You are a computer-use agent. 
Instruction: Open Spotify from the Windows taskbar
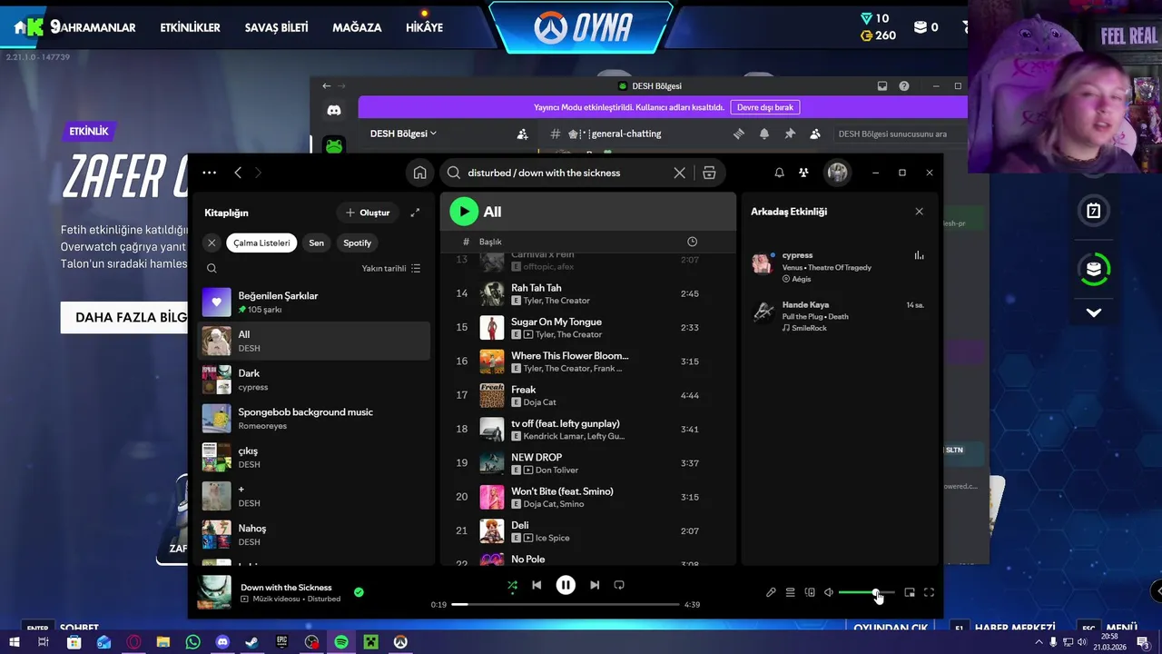pos(341,642)
